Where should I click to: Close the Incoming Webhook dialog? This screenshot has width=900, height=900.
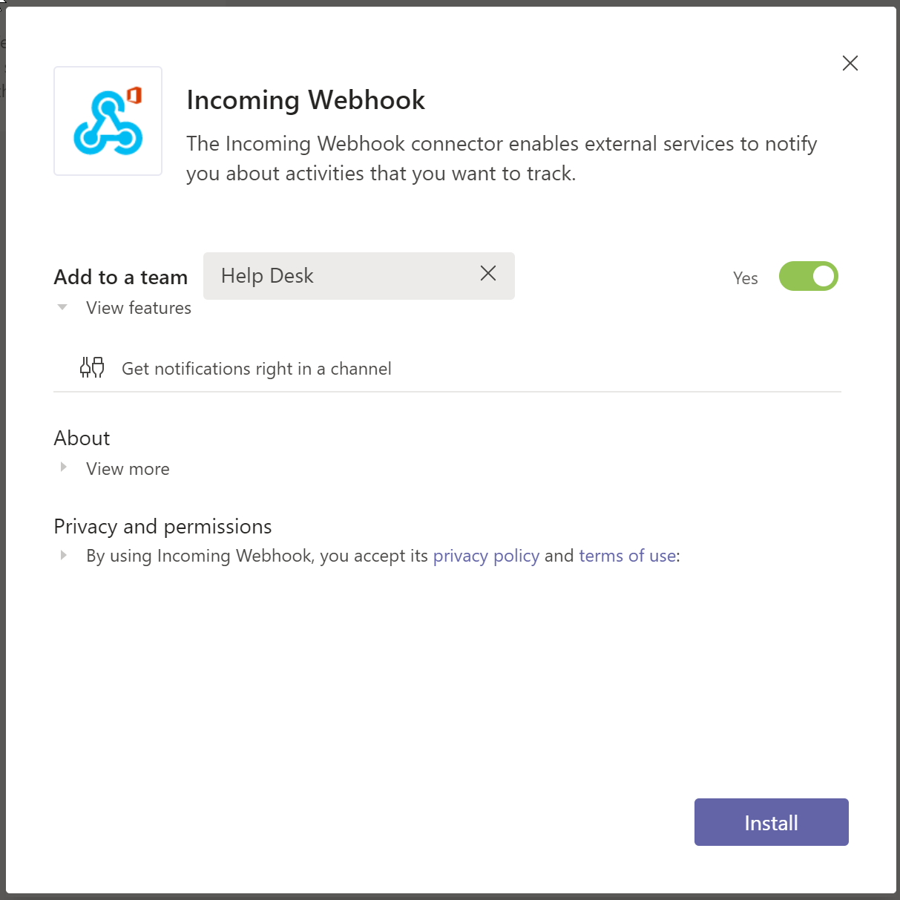click(850, 63)
